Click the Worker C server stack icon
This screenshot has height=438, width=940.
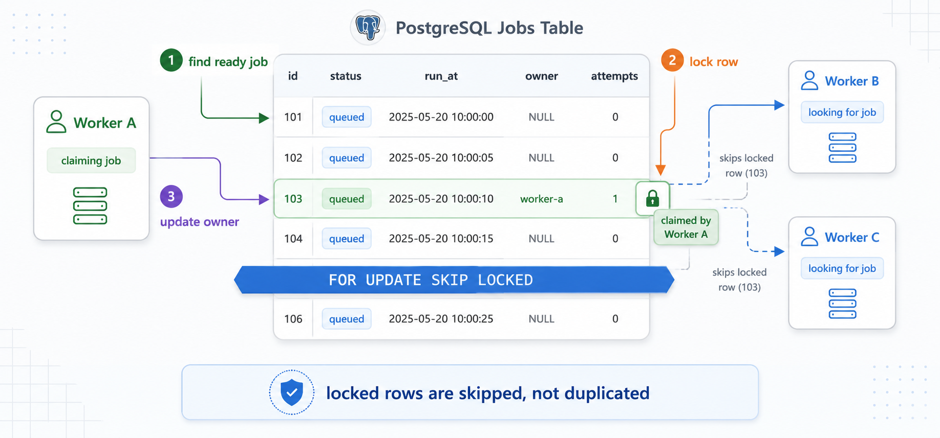pos(842,304)
